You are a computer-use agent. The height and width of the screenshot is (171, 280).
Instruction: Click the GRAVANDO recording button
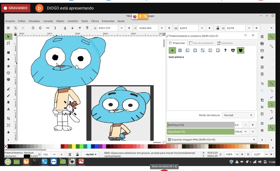tap(16, 8)
